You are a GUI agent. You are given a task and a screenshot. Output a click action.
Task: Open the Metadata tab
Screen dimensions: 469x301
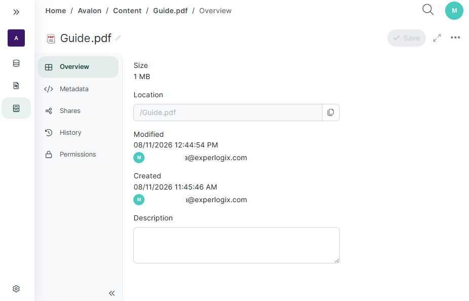pos(79,89)
